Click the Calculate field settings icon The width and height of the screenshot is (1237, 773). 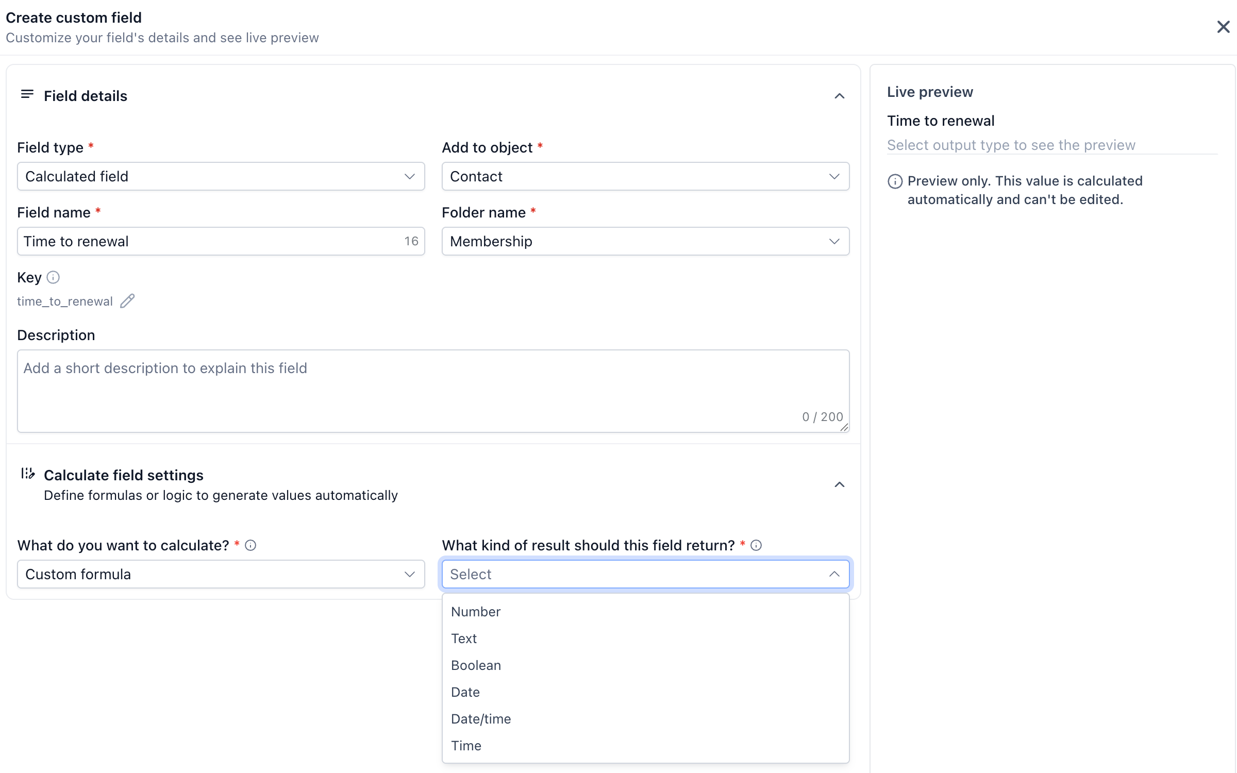click(28, 474)
